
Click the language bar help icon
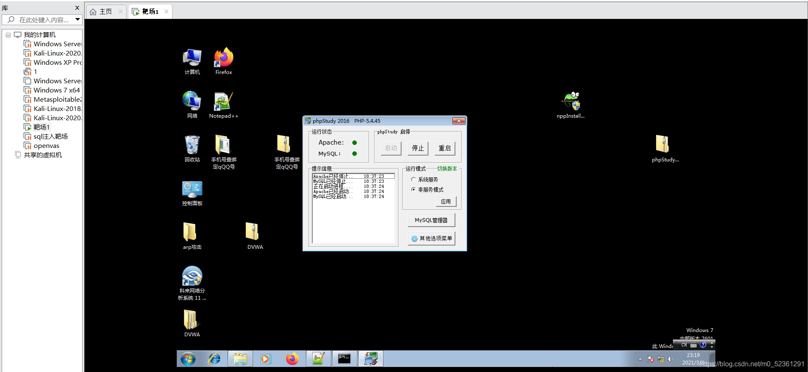click(703, 345)
